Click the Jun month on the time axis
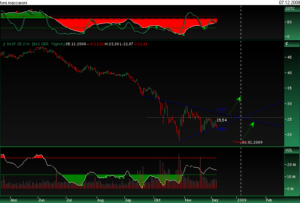Viewport: 300px width, 203px height. [x=41, y=199]
